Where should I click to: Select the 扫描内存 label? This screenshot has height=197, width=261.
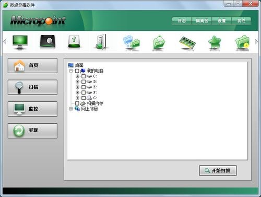point(95,103)
